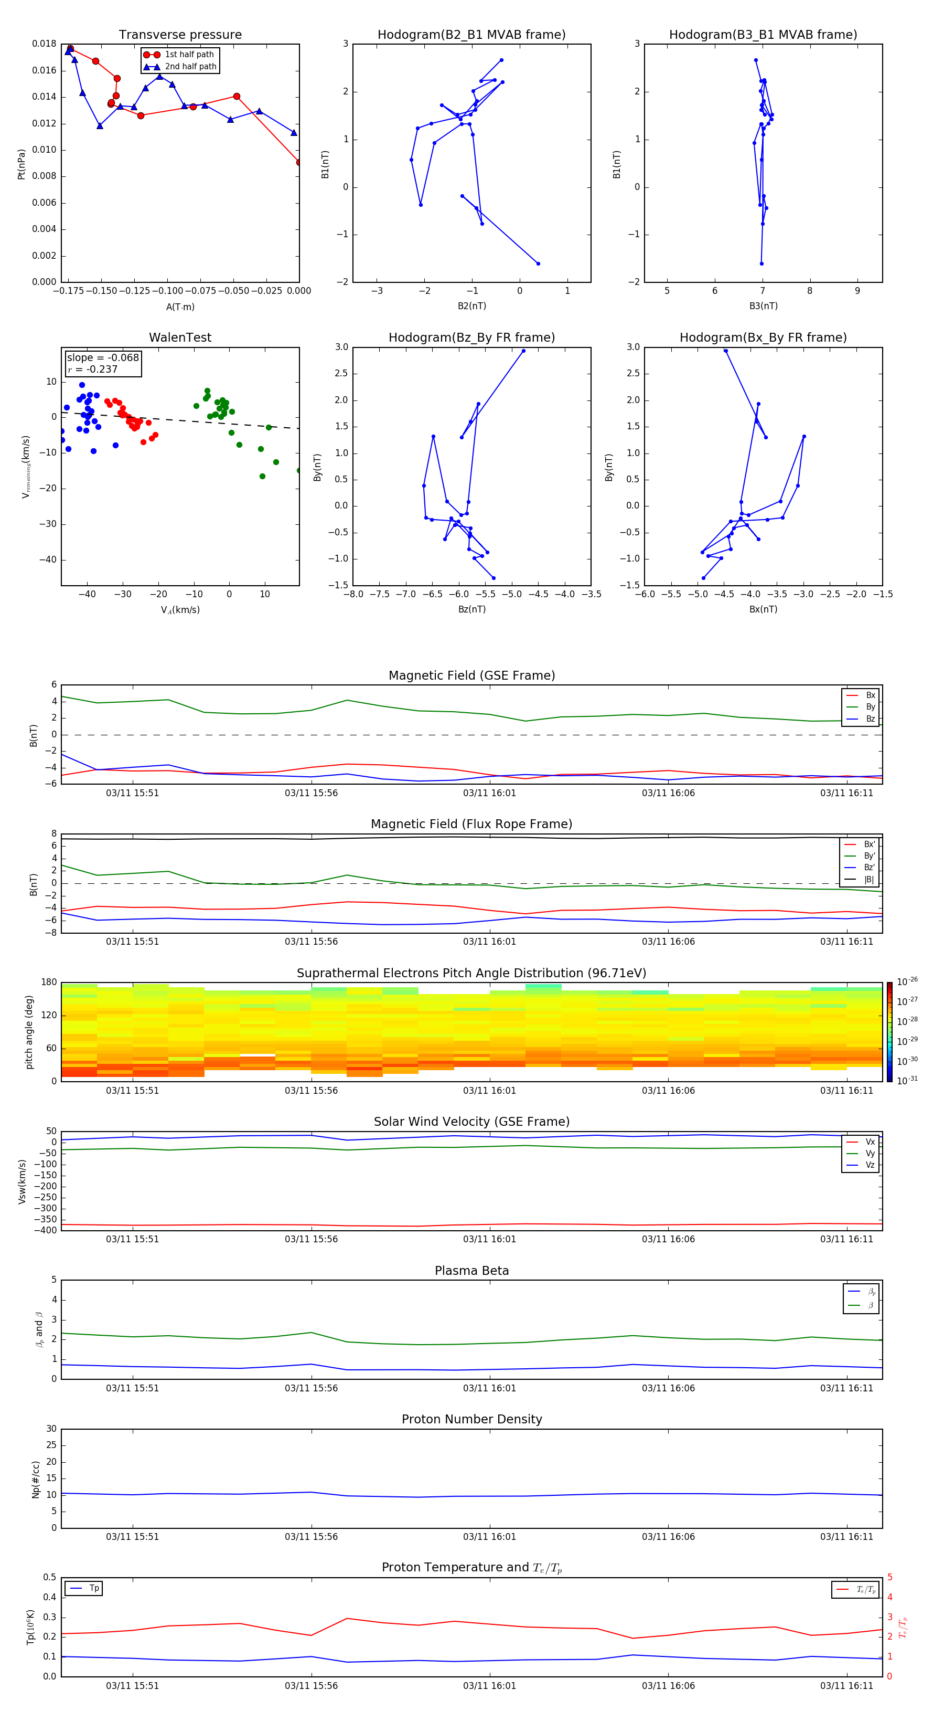Click the 'Bx(nT)' x-axis label

point(763,609)
